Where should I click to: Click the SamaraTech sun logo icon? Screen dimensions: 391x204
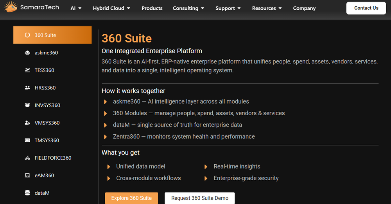tap(11, 7)
